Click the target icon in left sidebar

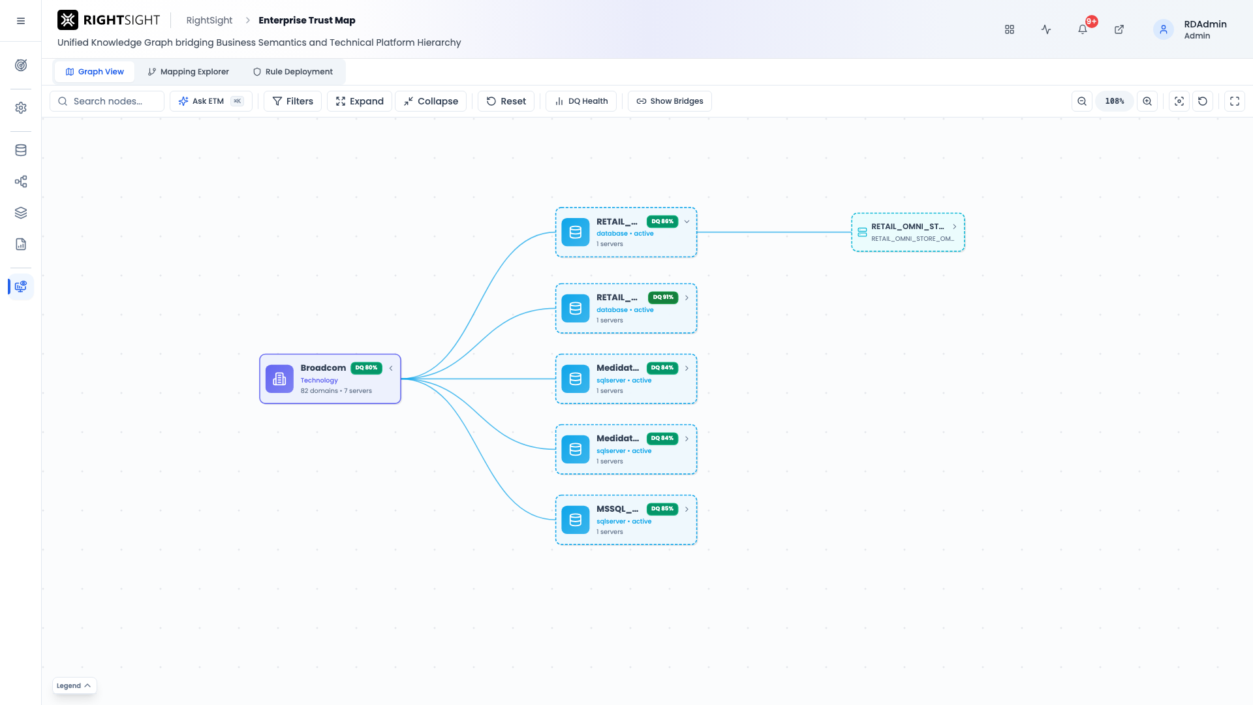21,65
